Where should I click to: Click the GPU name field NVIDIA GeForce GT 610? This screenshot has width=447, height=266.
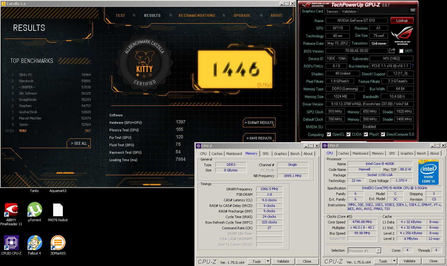(x=356, y=21)
